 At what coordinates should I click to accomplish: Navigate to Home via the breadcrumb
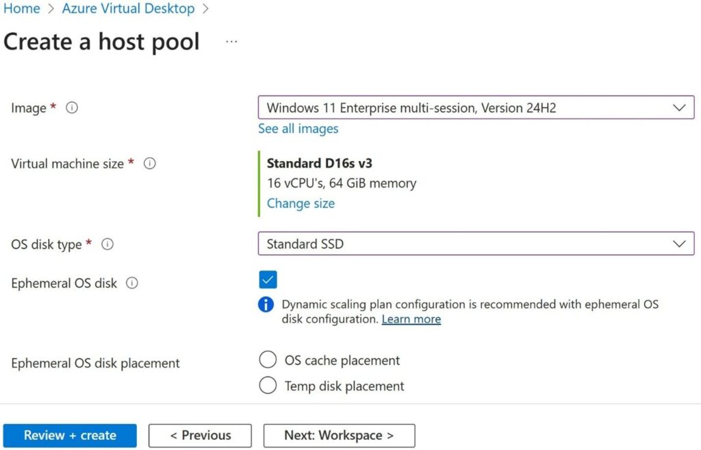point(22,8)
